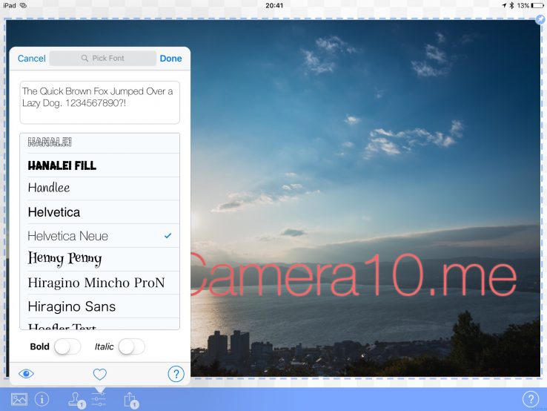Choose the Helvetica font
The height and width of the screenshot is (411, 547).
pos(100,212)
